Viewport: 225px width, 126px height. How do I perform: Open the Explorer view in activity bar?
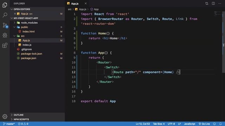point(5,5)
